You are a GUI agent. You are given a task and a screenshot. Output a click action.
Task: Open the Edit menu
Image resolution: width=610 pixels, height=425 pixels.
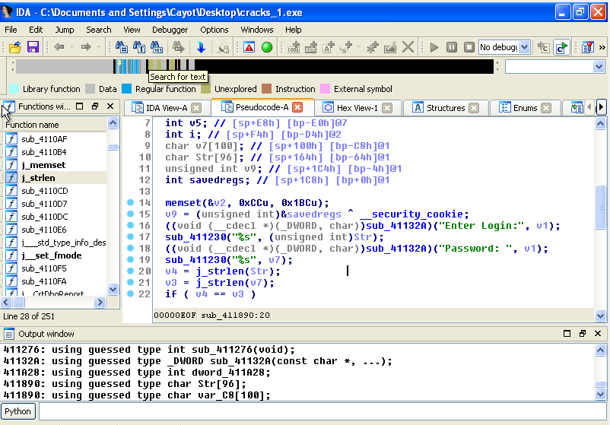click(x=36, y=30)
